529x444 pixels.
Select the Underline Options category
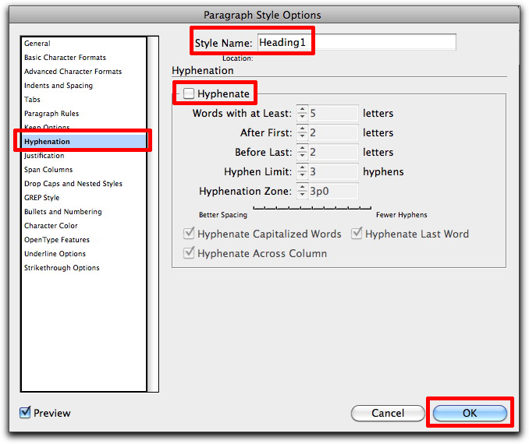tap(55, 254)
